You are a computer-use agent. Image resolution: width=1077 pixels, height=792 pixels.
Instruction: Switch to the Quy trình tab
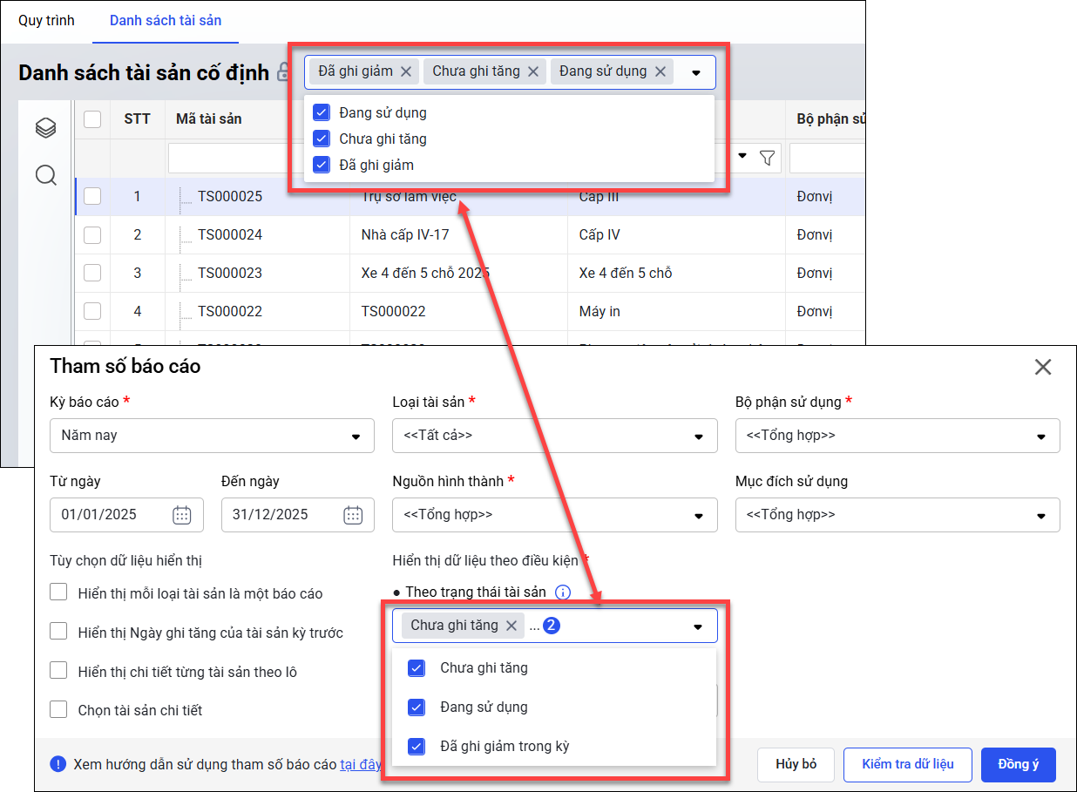(x=46, y=20)
